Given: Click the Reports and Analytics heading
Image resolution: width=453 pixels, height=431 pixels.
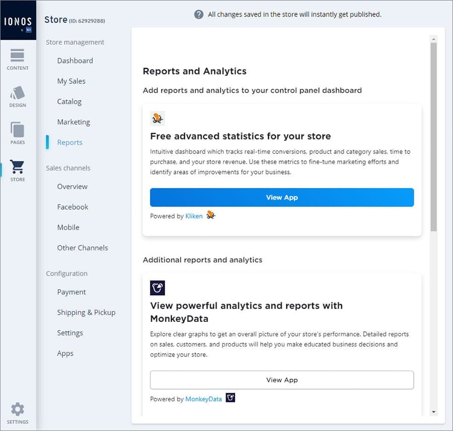Looking at the screenshot, I should pos(195,71).
